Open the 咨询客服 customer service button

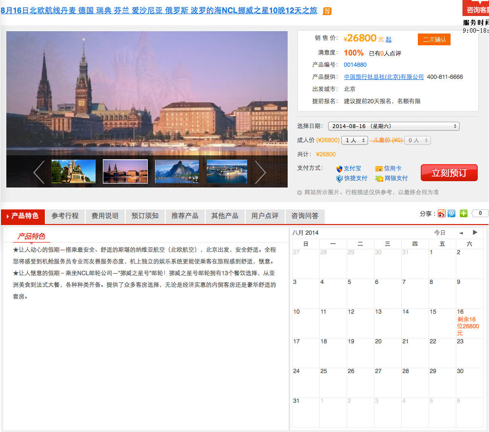click(476, 8)
